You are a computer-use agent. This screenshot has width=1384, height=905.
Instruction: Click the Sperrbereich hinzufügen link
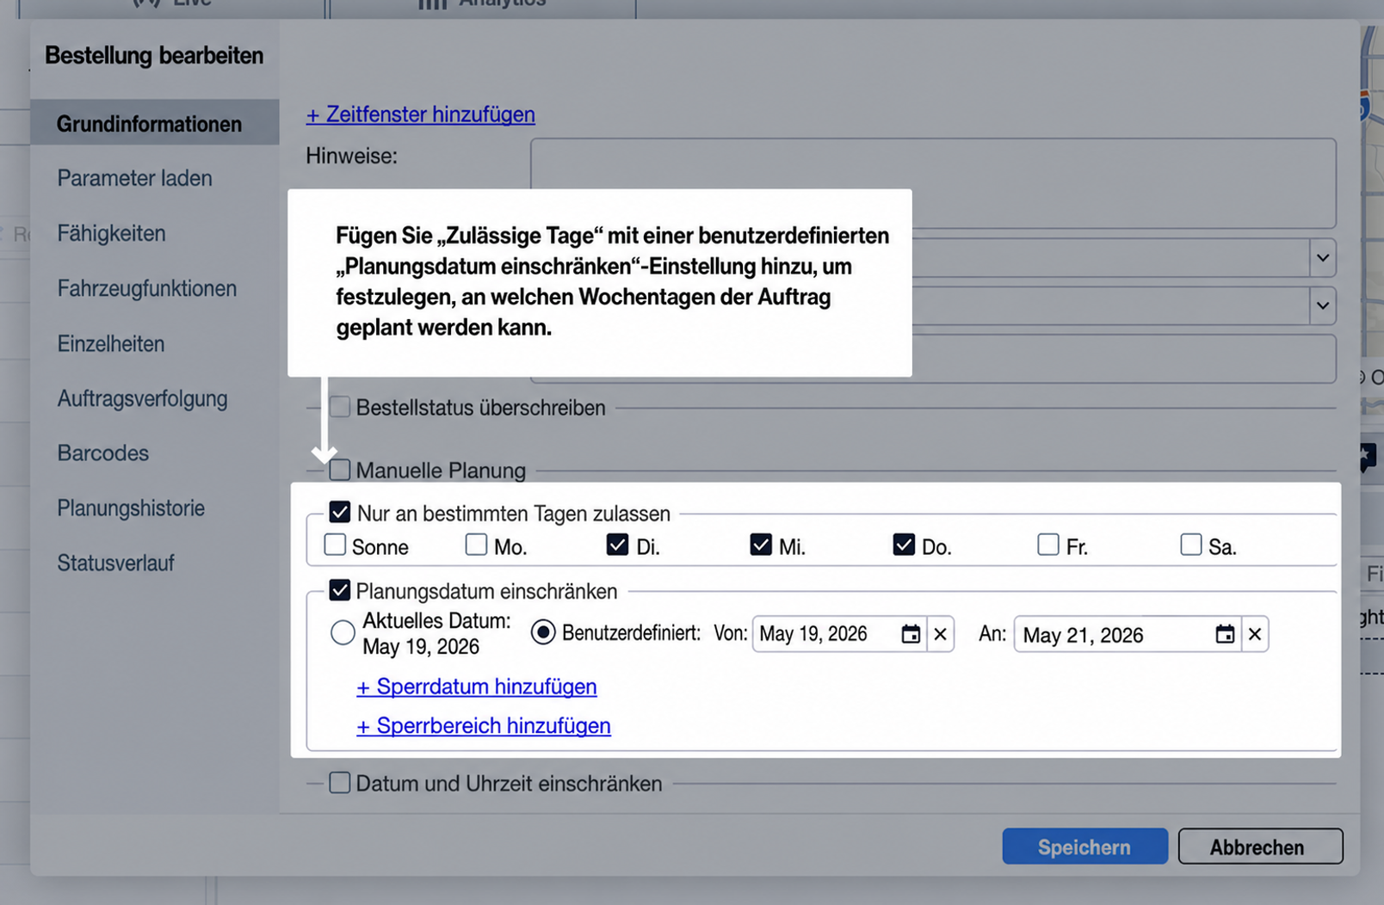click(484, 725)
